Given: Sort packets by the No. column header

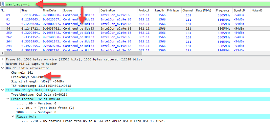Looking at the screenshot, I should (3, 10).
